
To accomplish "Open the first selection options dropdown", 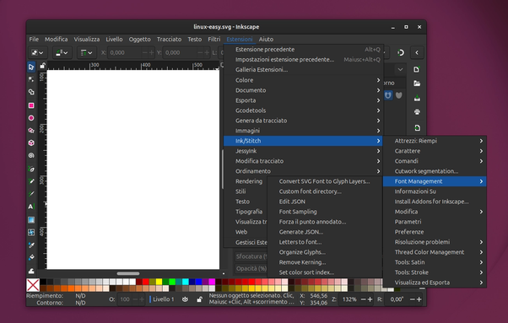I will click(38, 52).
